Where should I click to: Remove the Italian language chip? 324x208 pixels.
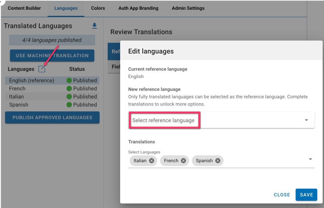tap(152, 161)
